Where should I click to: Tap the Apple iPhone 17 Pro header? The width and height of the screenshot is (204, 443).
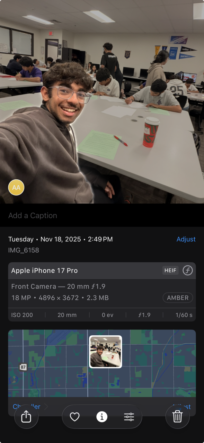point(44,271)
